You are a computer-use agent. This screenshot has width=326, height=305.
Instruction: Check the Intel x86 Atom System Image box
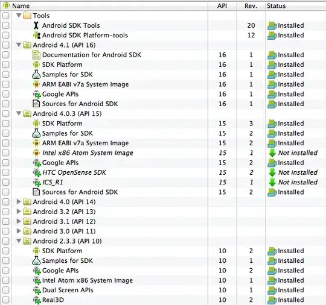(x=6, y=153)
